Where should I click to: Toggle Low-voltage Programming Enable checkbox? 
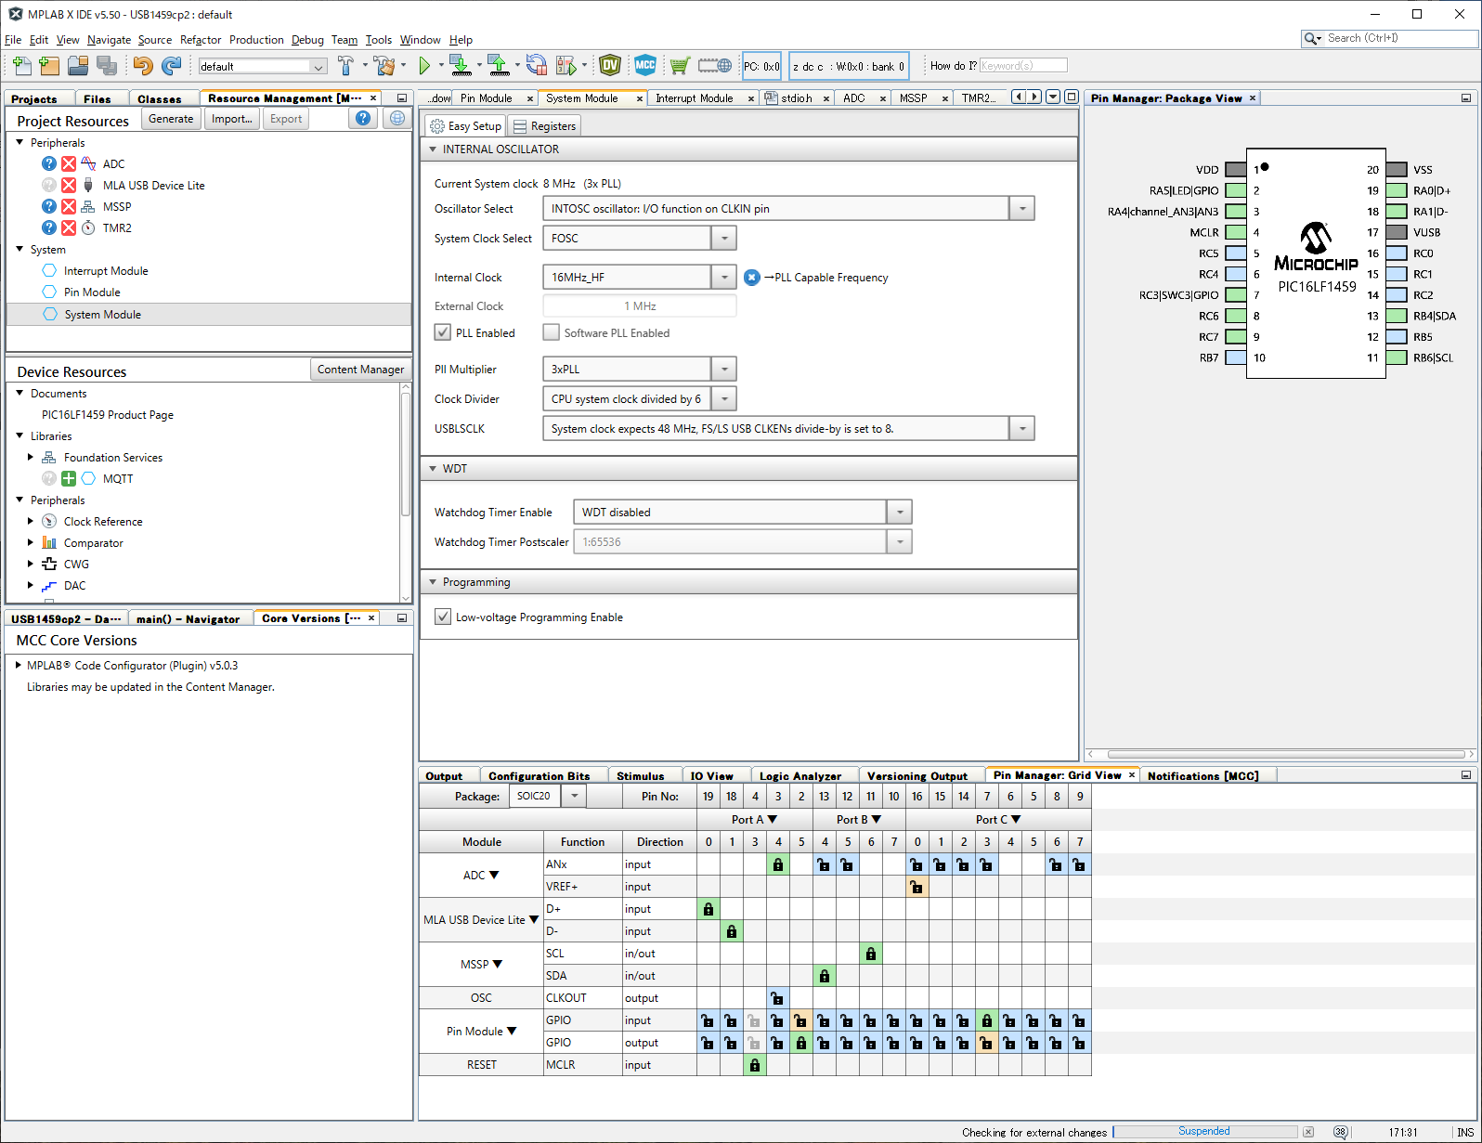[x=443, y=617]
